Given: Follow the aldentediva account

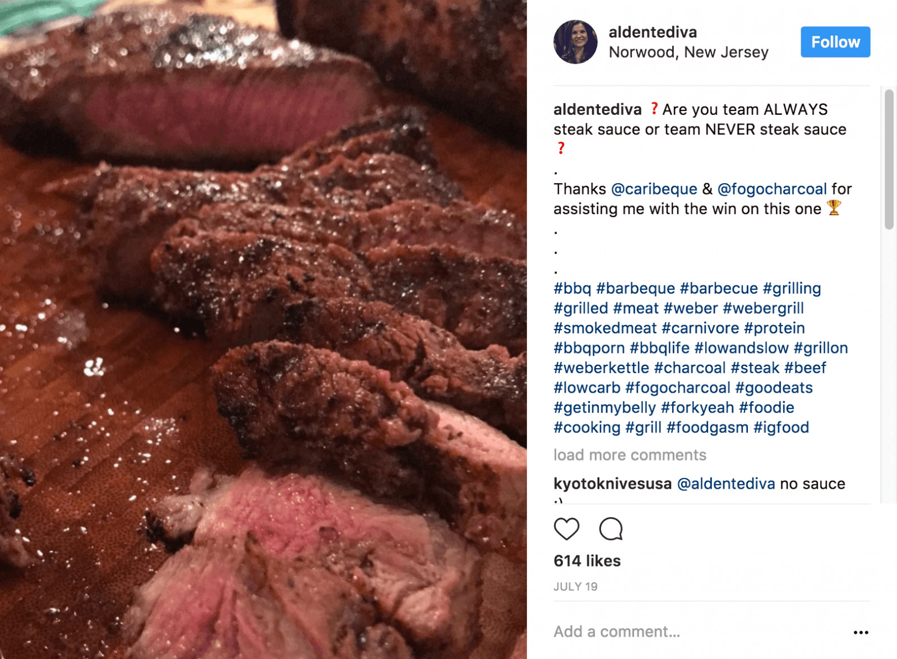Looking at the screenshot, I should click(835, 41).
